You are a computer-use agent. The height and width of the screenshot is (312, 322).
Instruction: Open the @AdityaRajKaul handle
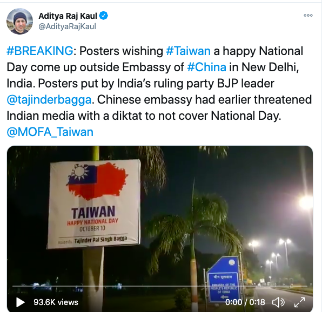(x=68, y=26)
